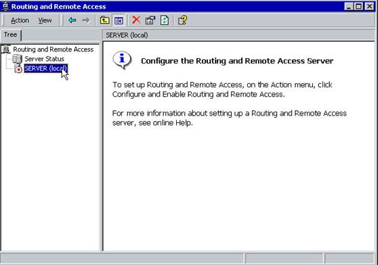378x265 pixels.
Task: Click the SERVER (local) red status icon
Action: pyautogui.click(x=18, y=69)
